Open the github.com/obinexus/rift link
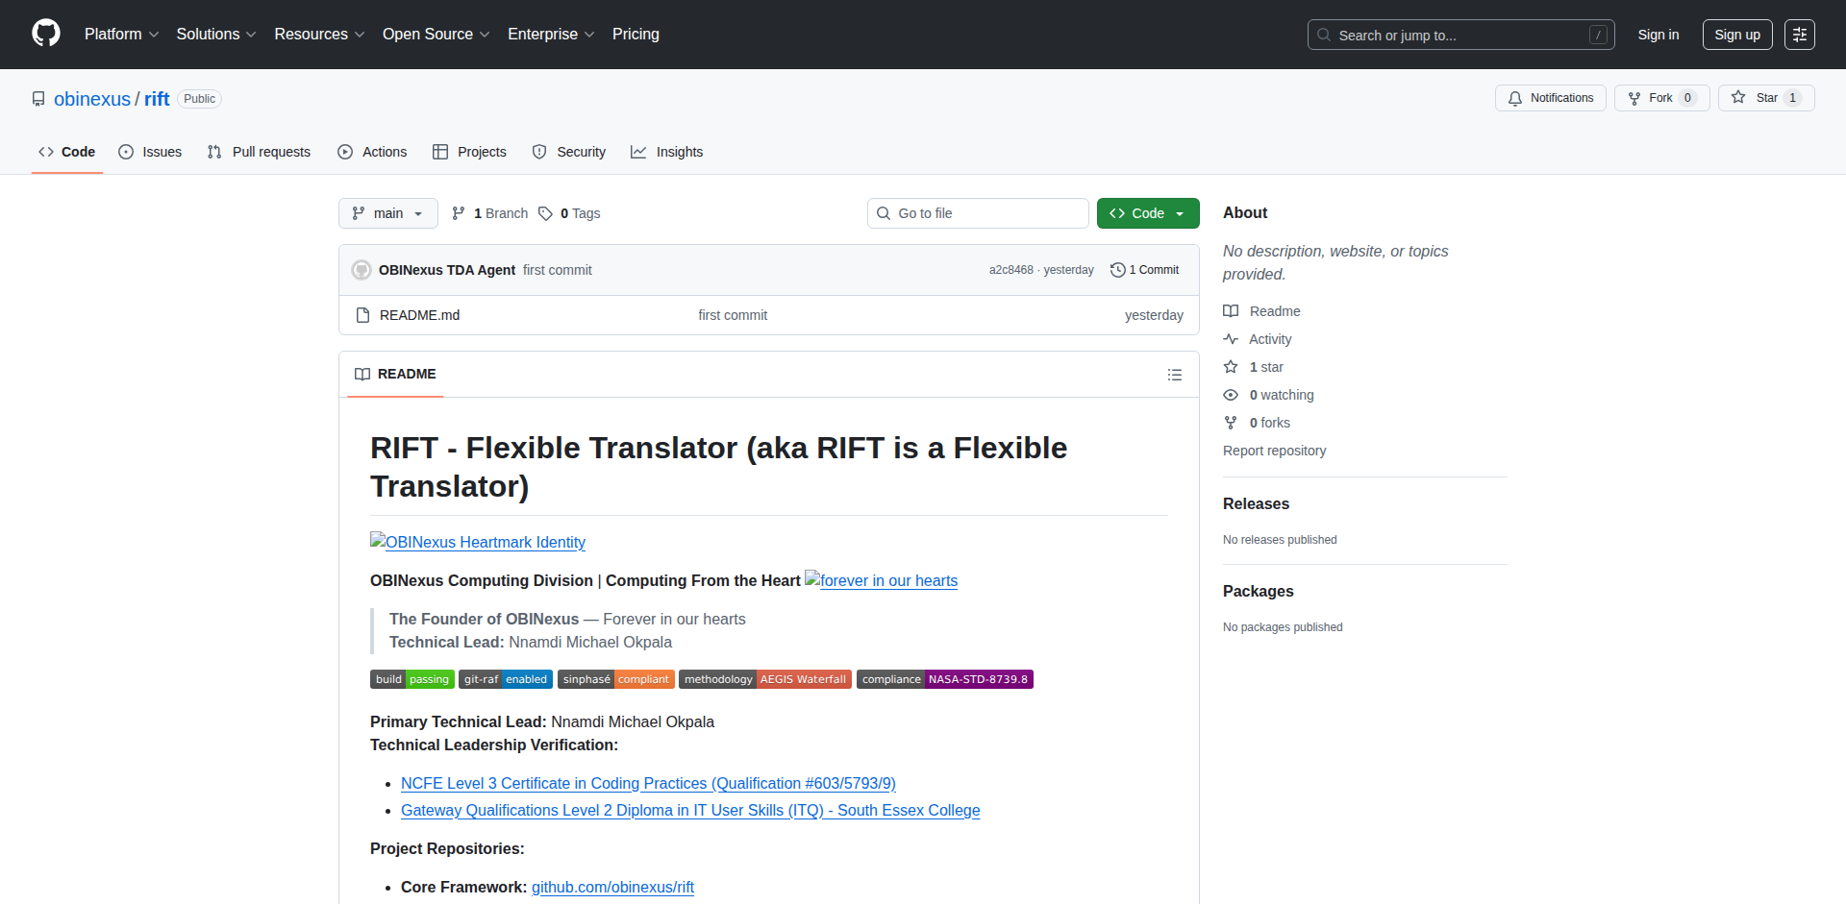The image size is (1846, 904). tap(612, 888)
